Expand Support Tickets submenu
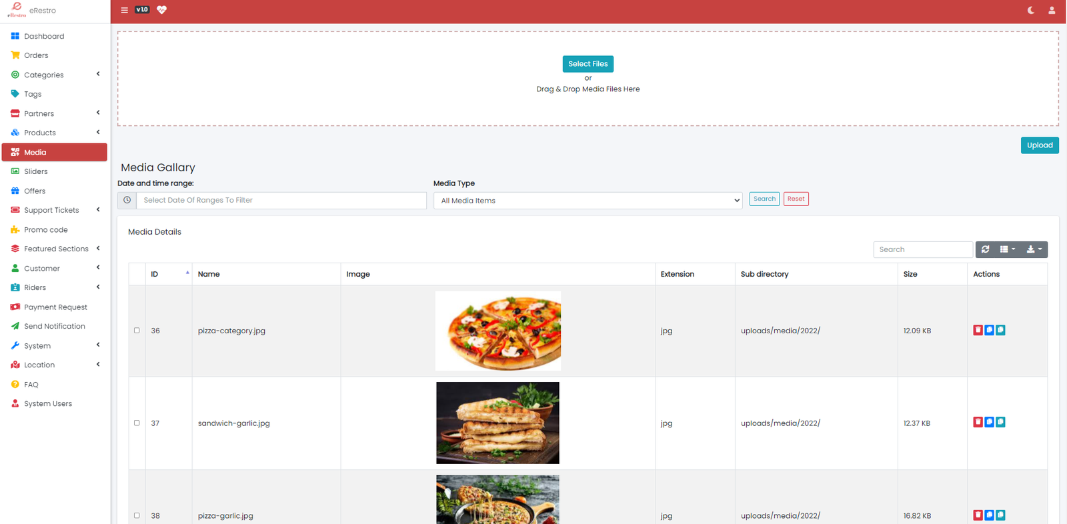This screenshot has width=1067, height=524. (x=54, y=210)
